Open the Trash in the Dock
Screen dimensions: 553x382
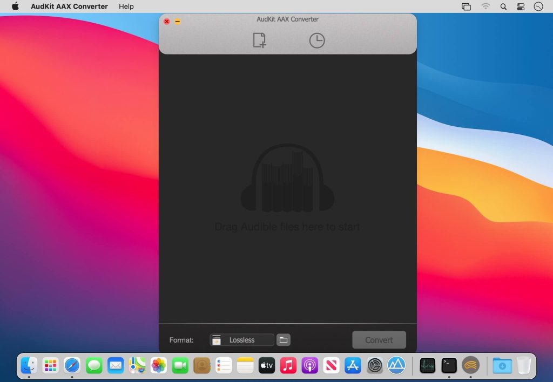(524, 365)
